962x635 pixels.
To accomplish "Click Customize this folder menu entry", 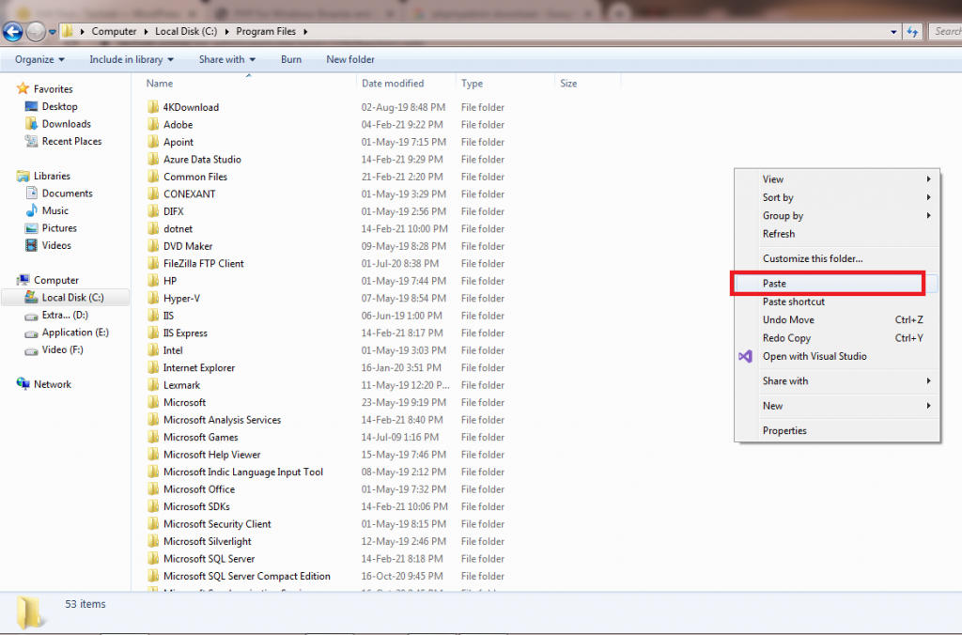I will pyautogui.click(x=812, y=259).
